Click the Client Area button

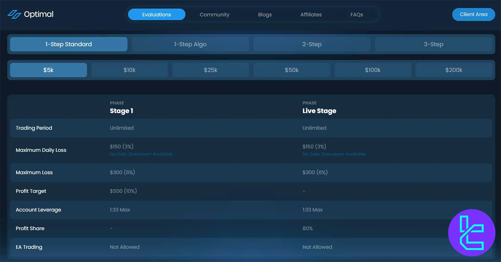click(473, 14)
